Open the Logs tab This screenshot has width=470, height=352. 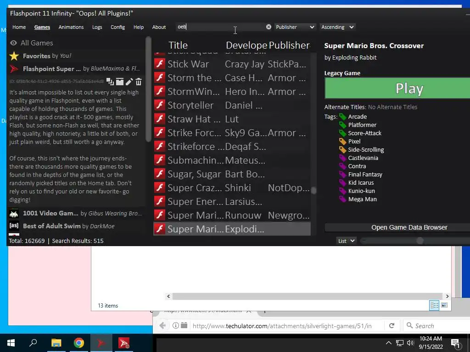coord(97,27)
